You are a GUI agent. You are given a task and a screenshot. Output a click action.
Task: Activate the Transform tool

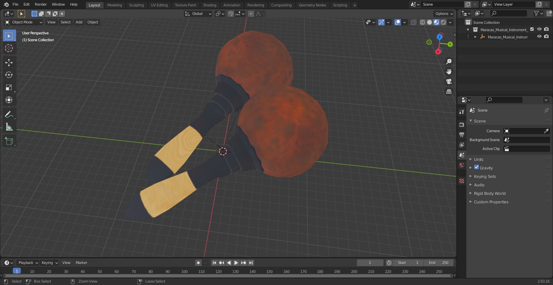[x=9, y=100]
